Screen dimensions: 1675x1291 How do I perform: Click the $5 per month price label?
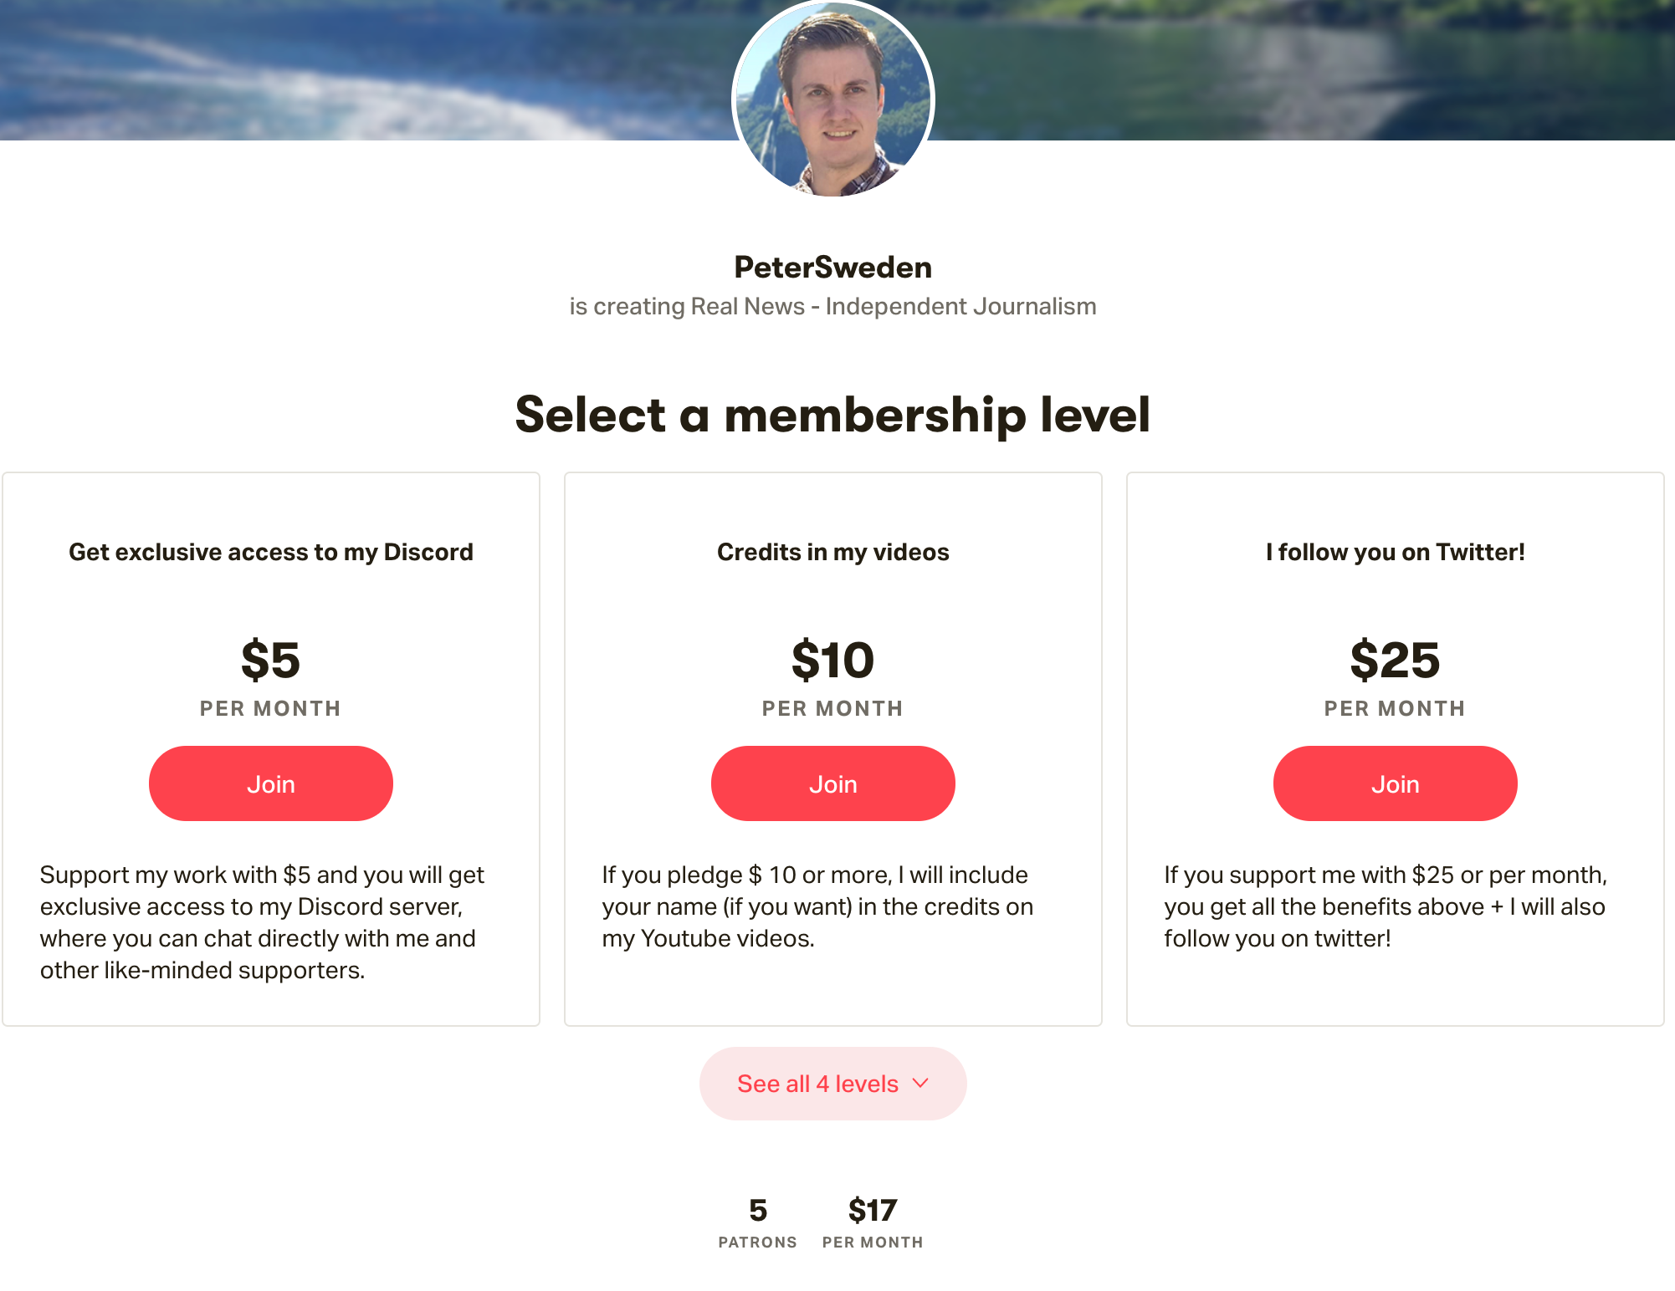270,661
